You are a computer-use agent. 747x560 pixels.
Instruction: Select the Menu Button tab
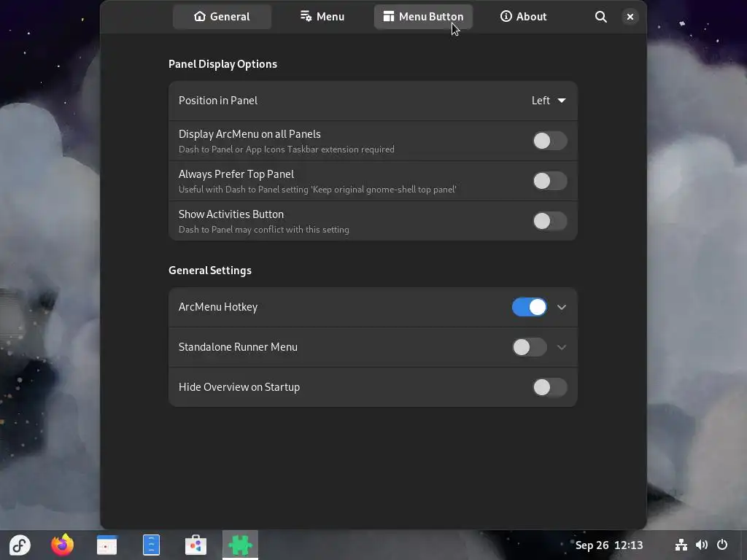pyautogui.click(x=423, y=17)
